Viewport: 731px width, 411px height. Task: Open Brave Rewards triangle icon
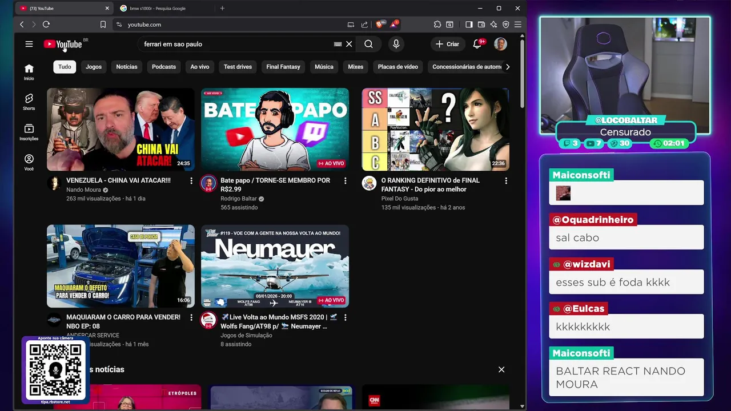pyautogui.click(x=394, y=25)
